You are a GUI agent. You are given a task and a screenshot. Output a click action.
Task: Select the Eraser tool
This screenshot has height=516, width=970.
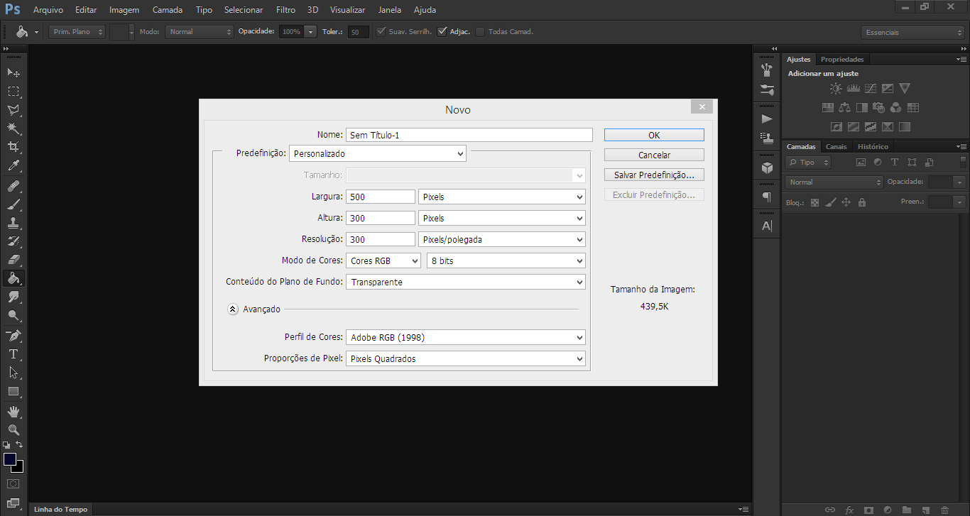[13, 260]
